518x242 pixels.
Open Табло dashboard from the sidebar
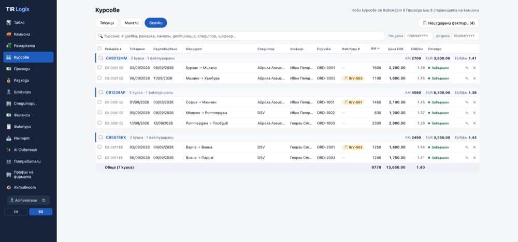28,23
